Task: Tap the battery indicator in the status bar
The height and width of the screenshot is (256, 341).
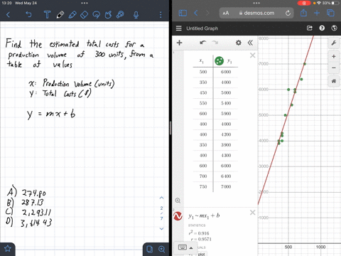Action: (335, 3)
